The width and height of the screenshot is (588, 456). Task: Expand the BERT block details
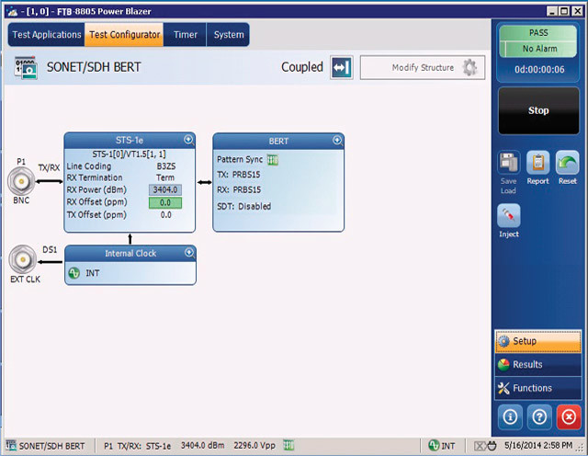(x=337, y=141)
